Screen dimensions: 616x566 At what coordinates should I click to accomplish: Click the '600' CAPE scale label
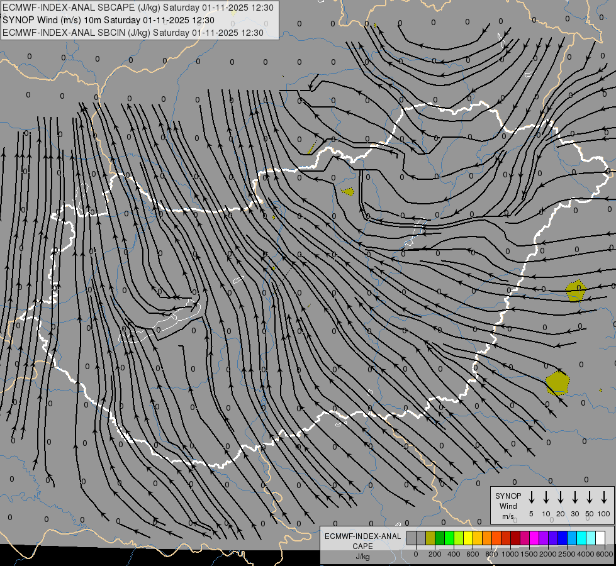tap(473, 554)
